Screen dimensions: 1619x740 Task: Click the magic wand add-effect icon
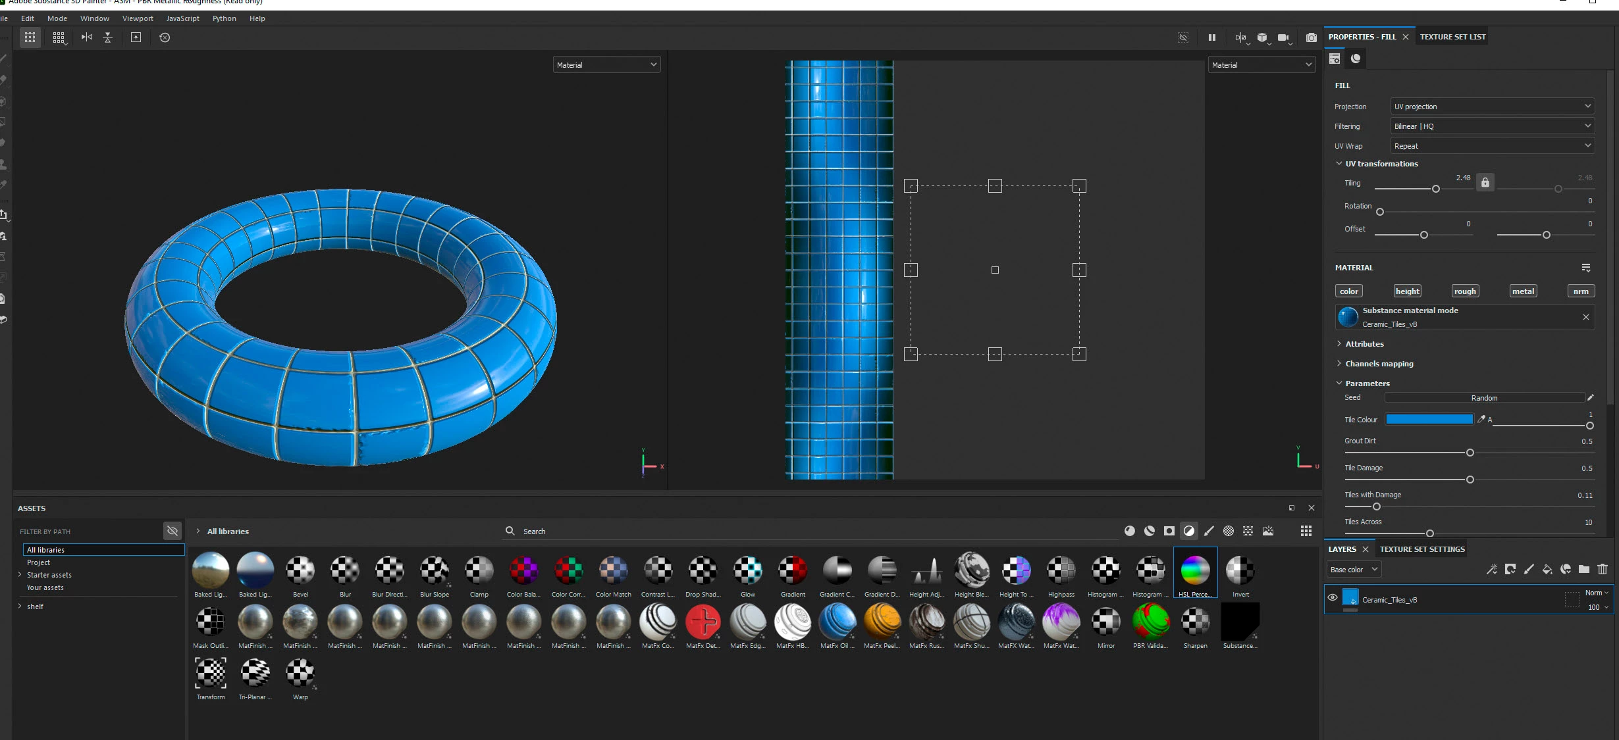pyautogui.click(x=1492, y=570)
